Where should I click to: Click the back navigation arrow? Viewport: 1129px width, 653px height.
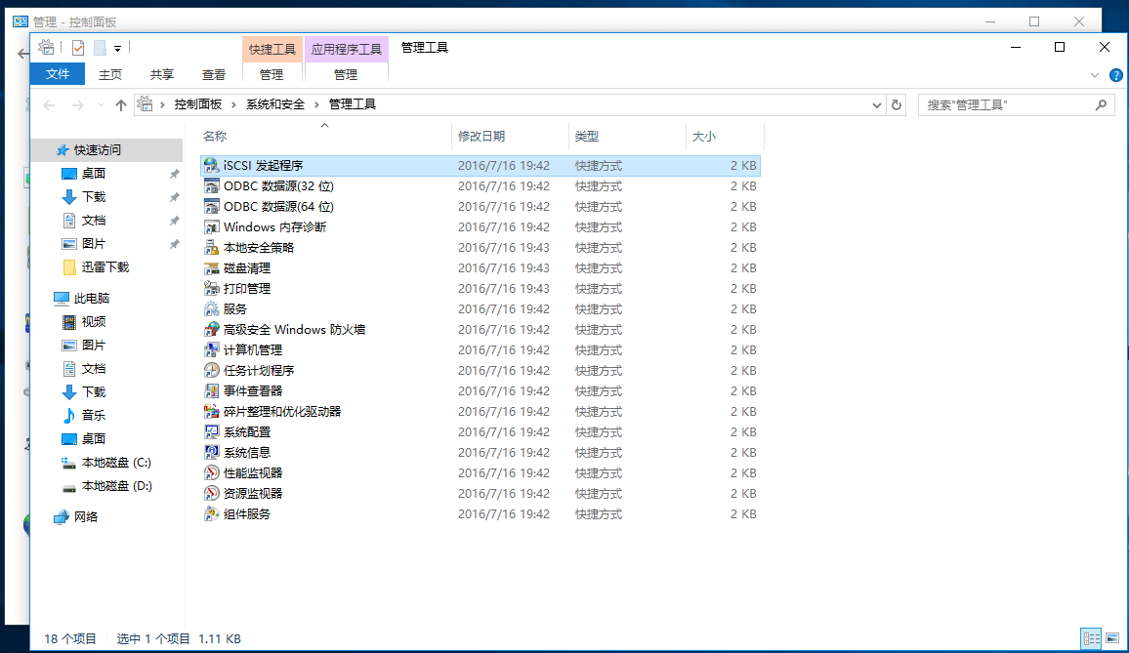point(48,104)
